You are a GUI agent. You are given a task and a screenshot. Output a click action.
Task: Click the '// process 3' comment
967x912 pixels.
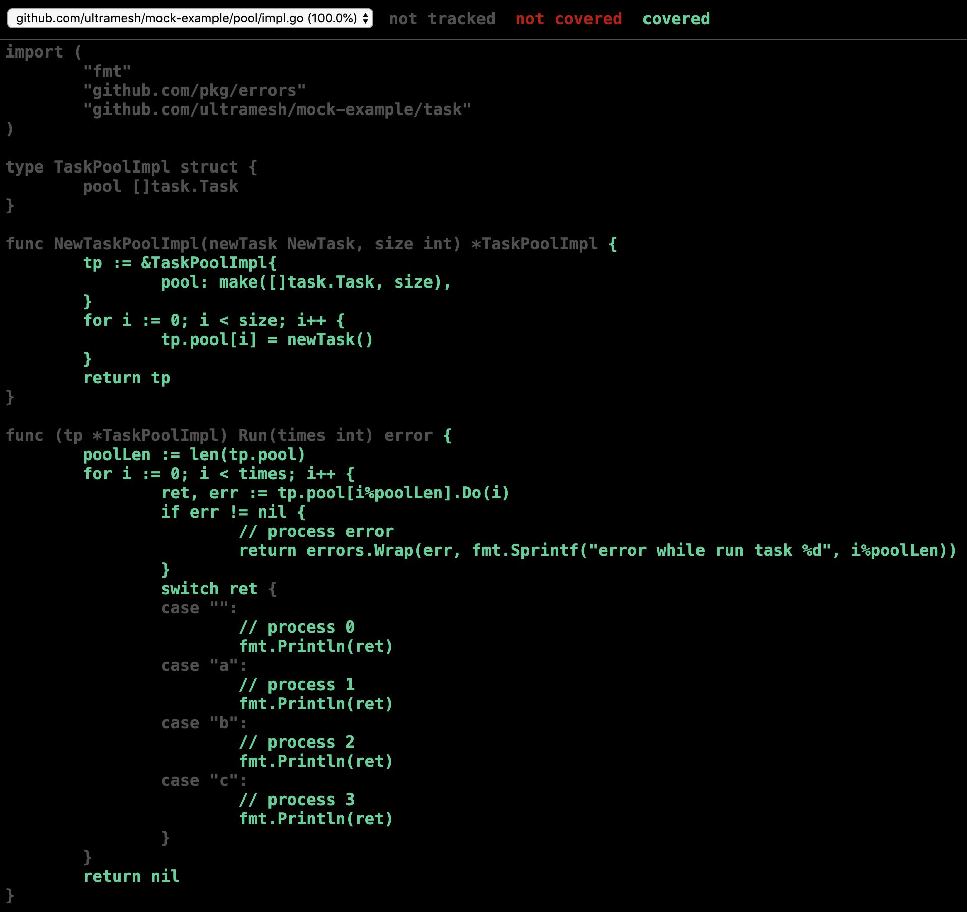[x=297, y=800]
